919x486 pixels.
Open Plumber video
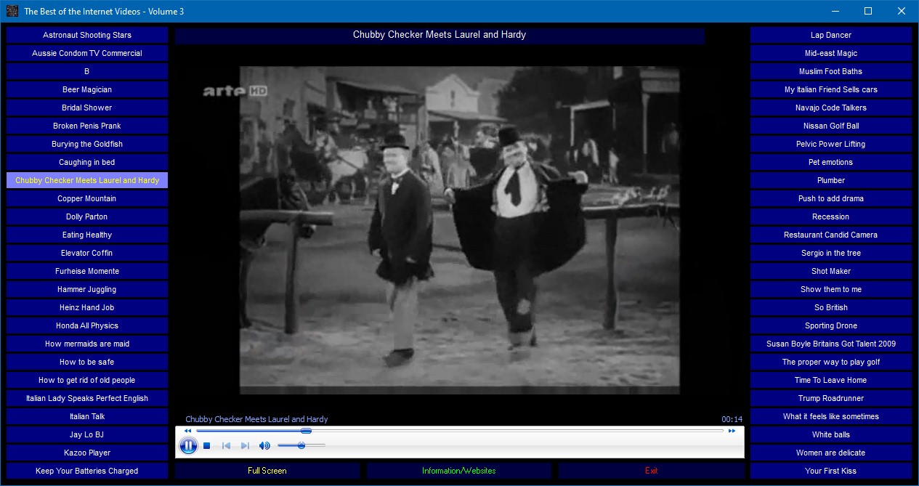pyautogui.click(x=831, y=180)
